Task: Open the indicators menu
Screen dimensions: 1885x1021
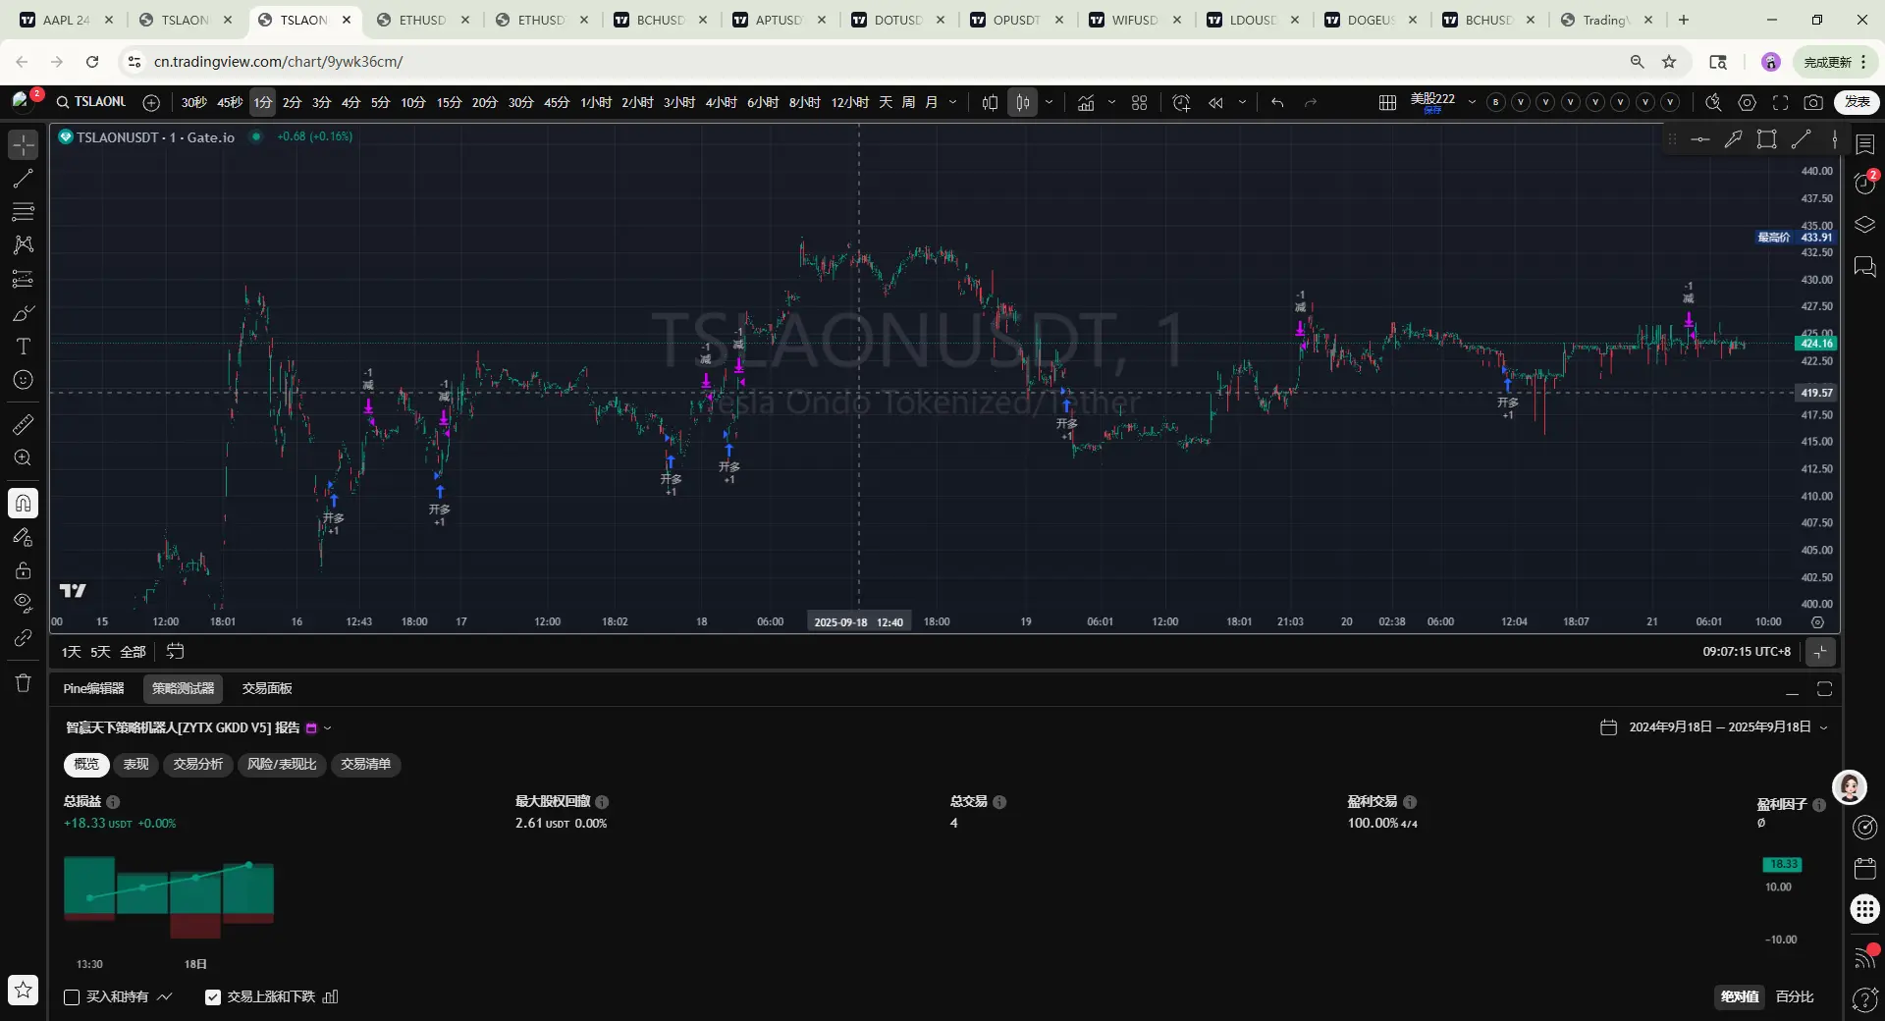Action: (1086, 102)
